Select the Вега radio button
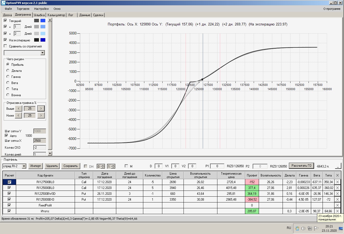This screenshot has height=234, width=344. [8, 83]
